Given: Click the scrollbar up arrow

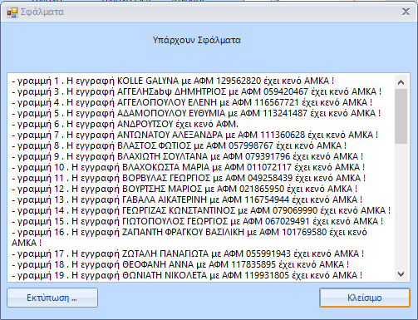Looking at the screenshot, I should [401, 82].
